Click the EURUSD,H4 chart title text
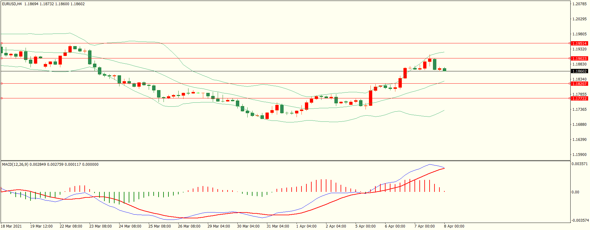Image resolution: width=590 pixels, height=230 pixels. tap(12, 4)
